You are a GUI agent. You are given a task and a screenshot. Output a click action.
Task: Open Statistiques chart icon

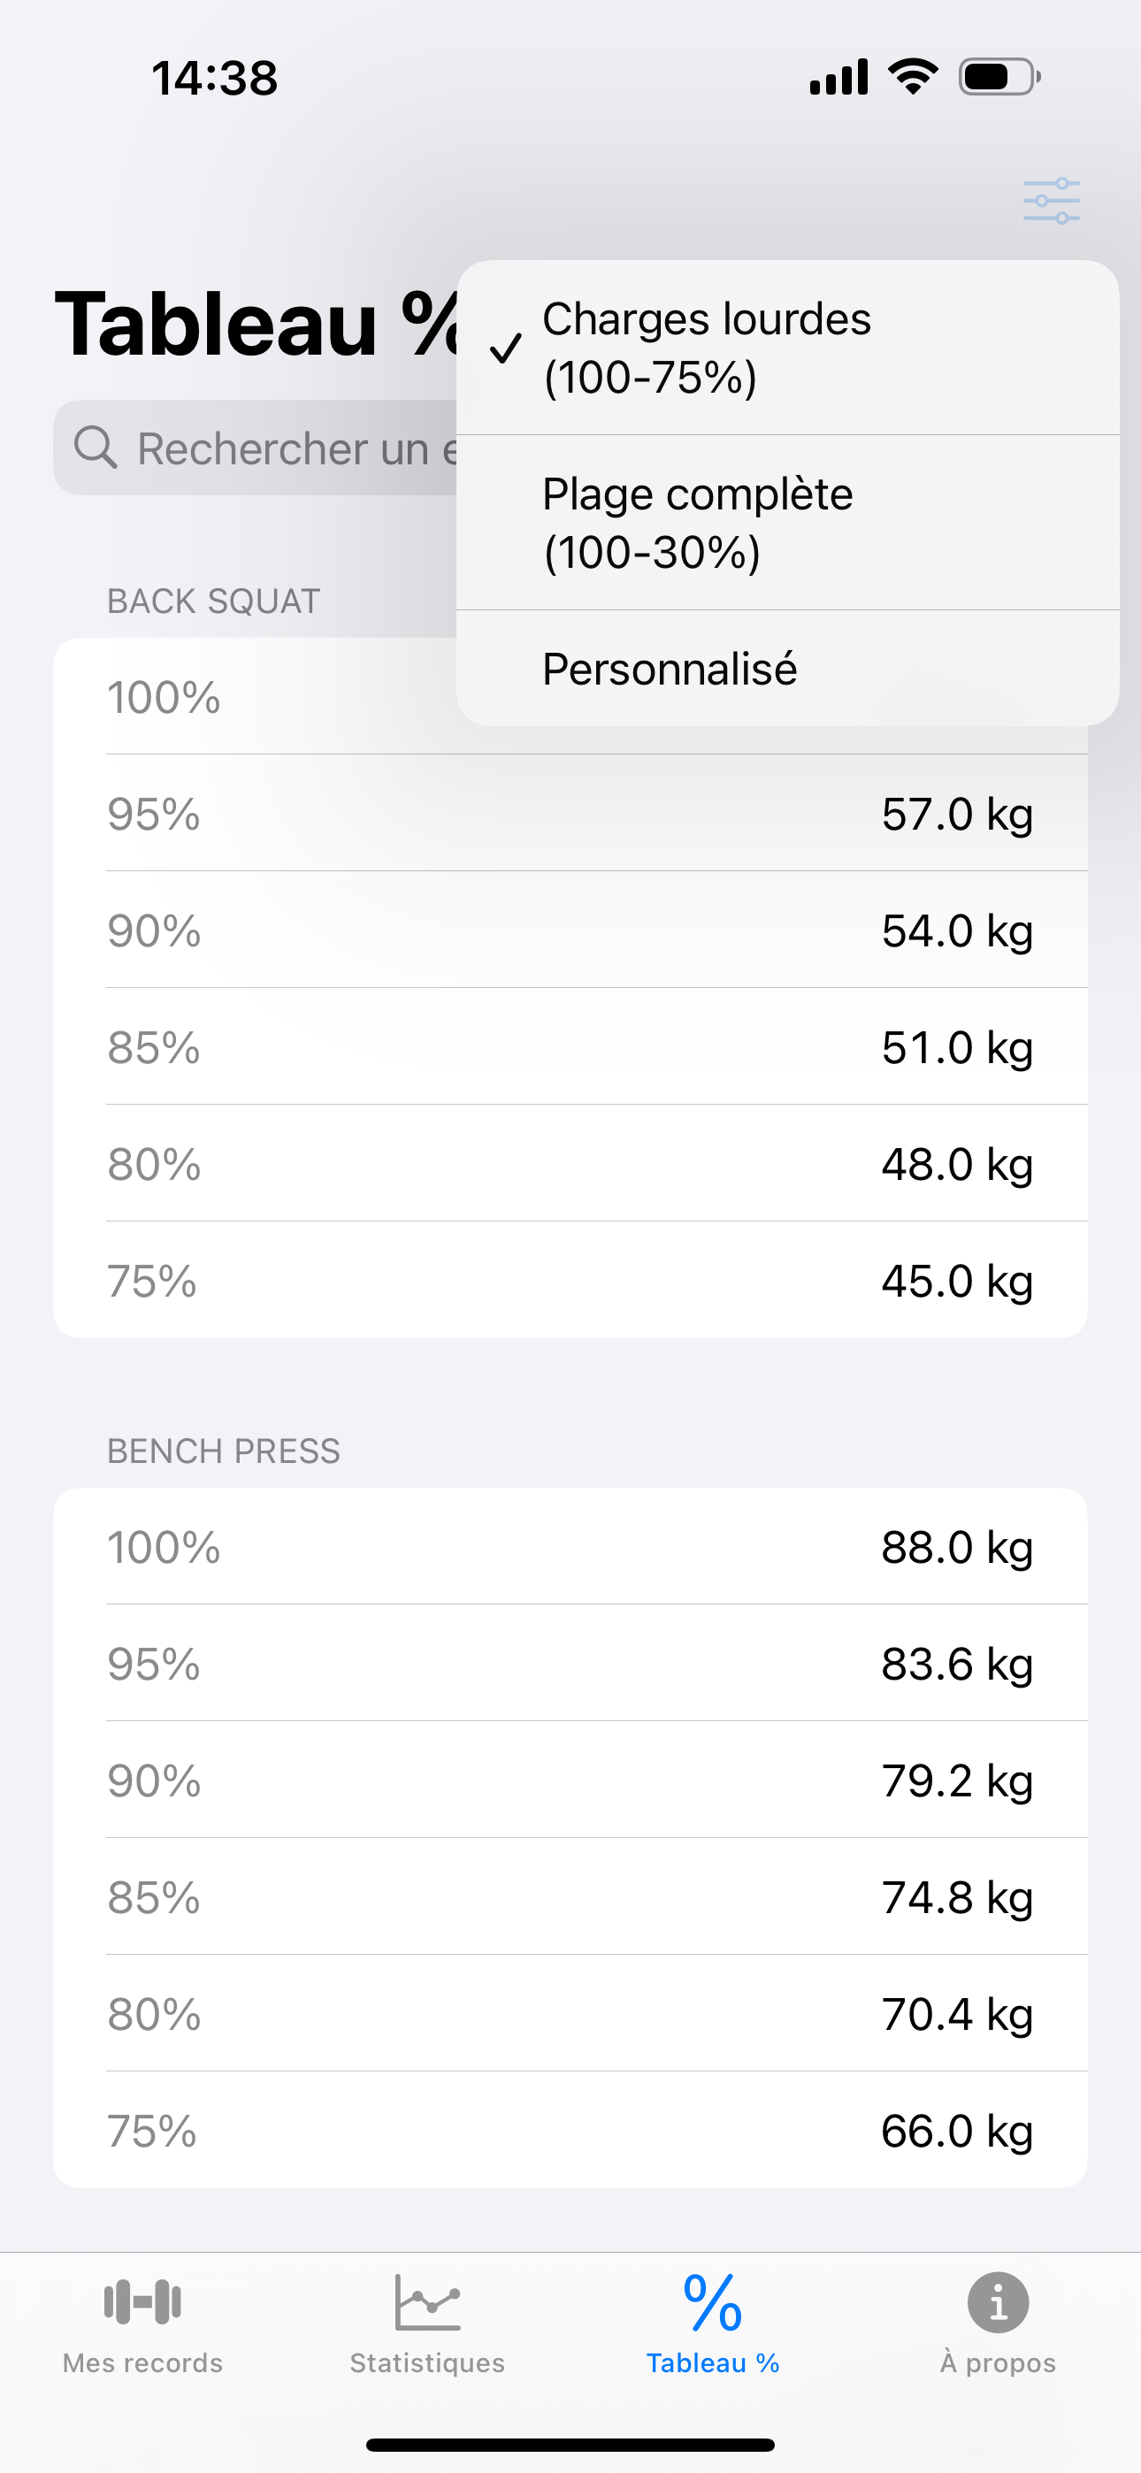click(x=427, y=2302)
